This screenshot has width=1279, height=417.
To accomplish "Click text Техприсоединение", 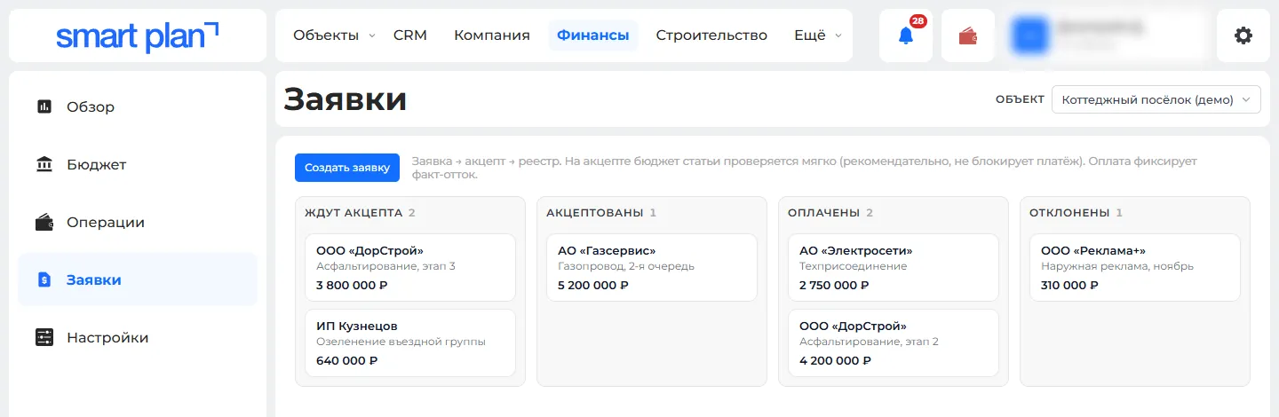I will tap(853, 266).
